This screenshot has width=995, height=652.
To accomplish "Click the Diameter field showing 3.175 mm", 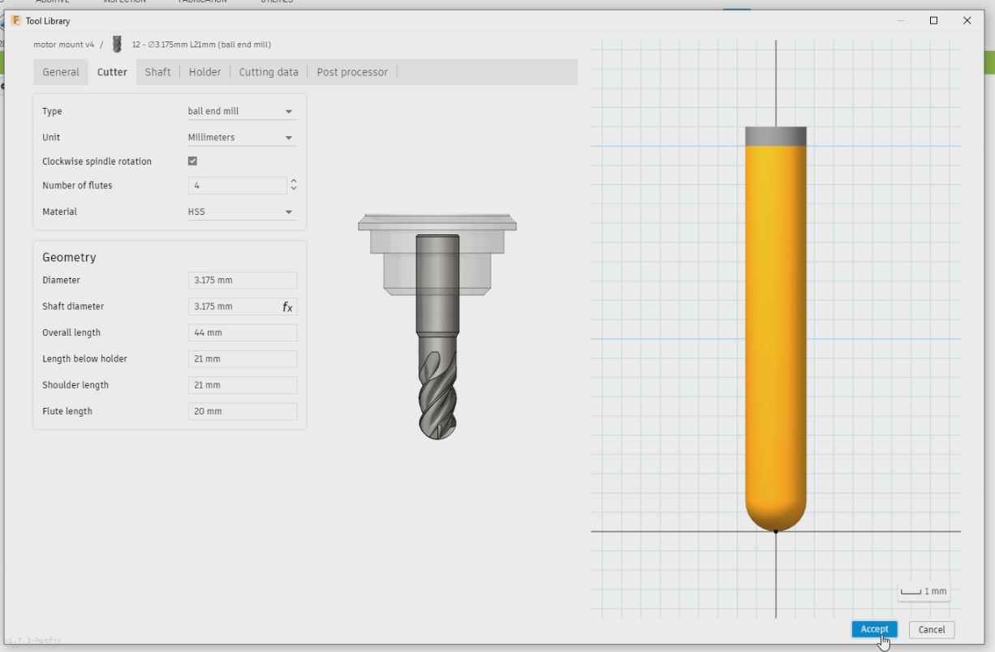I will click(x=243, y=281).
